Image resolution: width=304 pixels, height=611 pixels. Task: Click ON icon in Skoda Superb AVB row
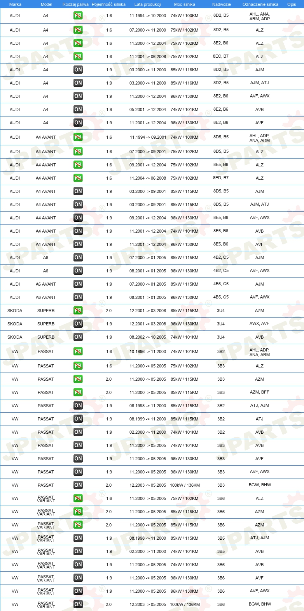click(x=78, y=337)
